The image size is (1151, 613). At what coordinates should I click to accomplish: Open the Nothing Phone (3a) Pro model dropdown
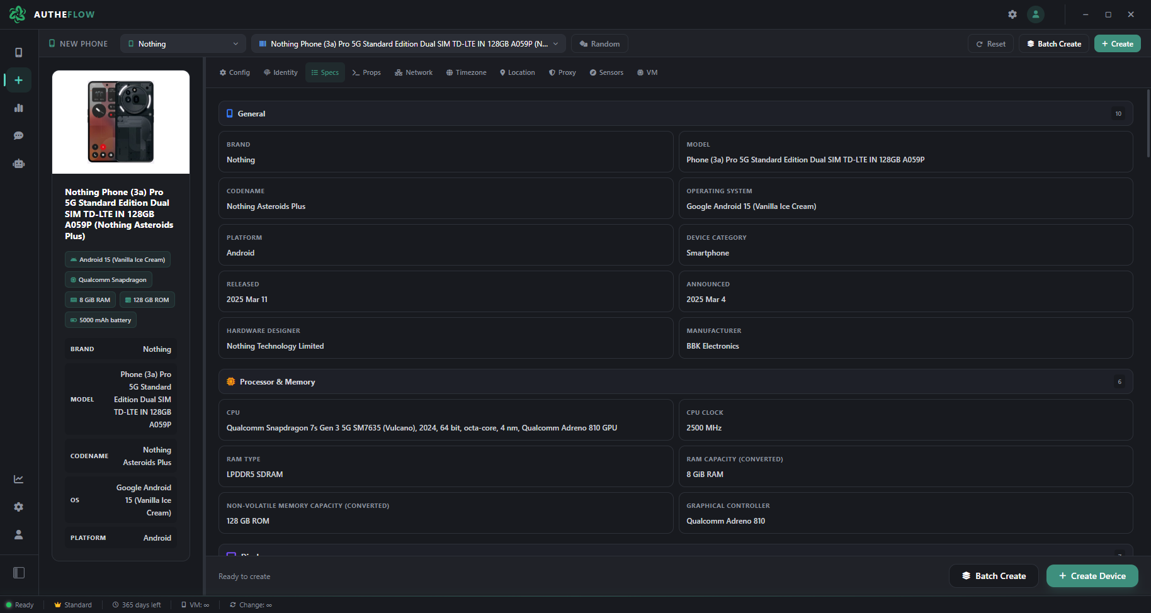(409, 43)
